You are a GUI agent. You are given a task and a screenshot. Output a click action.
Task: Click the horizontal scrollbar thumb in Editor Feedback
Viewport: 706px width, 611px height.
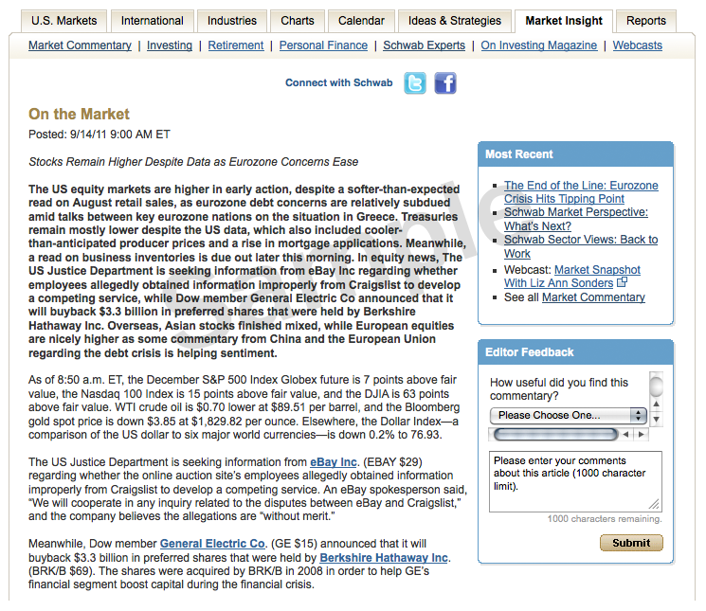[555, 435]
